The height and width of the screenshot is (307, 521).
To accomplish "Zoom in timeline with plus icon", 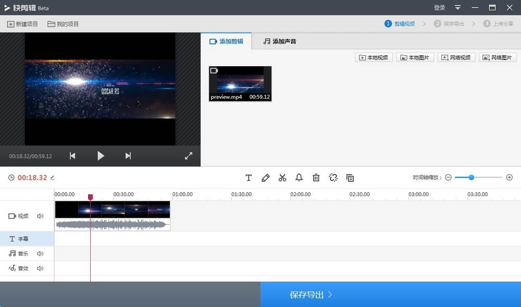I will coord(510,177).
